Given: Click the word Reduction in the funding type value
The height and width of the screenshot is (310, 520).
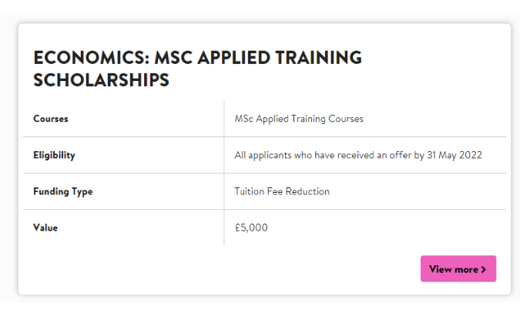Looking at the screenshot, I should [x=307, y=191].
